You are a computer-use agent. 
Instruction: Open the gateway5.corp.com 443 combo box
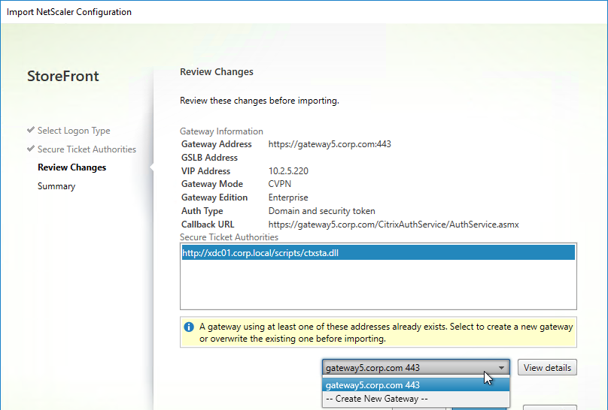coord(415,367)
